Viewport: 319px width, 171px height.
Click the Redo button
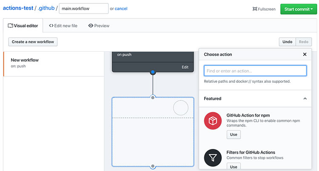[304, 42]
